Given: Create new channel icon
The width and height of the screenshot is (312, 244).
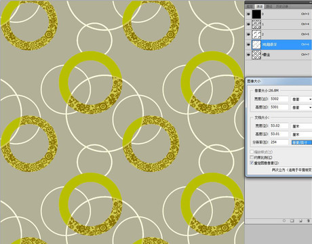Looking at the screenshot, I should pos(300,220).
